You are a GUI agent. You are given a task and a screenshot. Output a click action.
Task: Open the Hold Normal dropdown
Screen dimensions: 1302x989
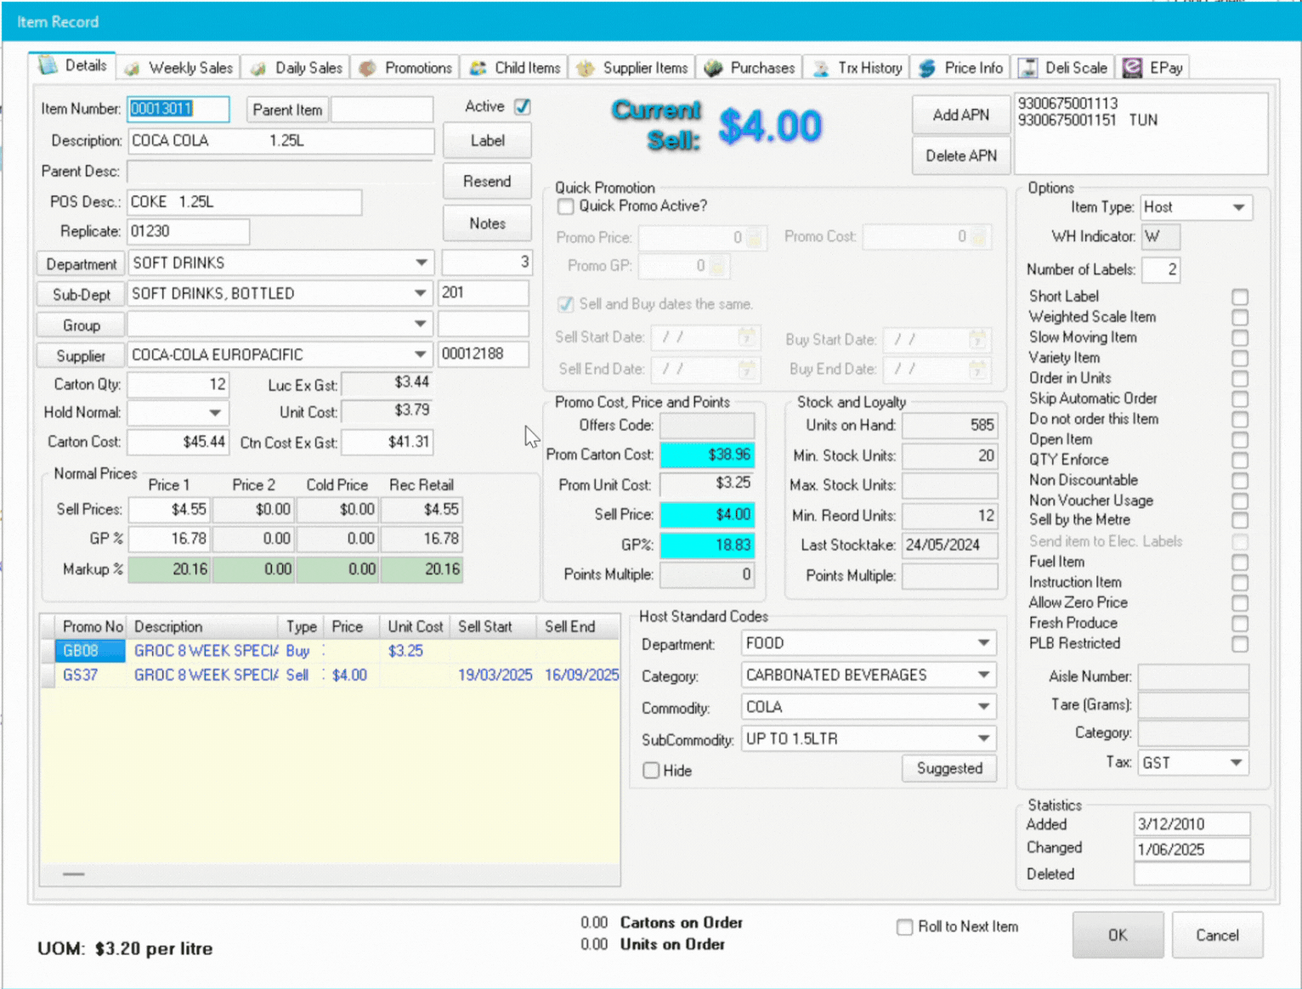[x=215, y=413]
